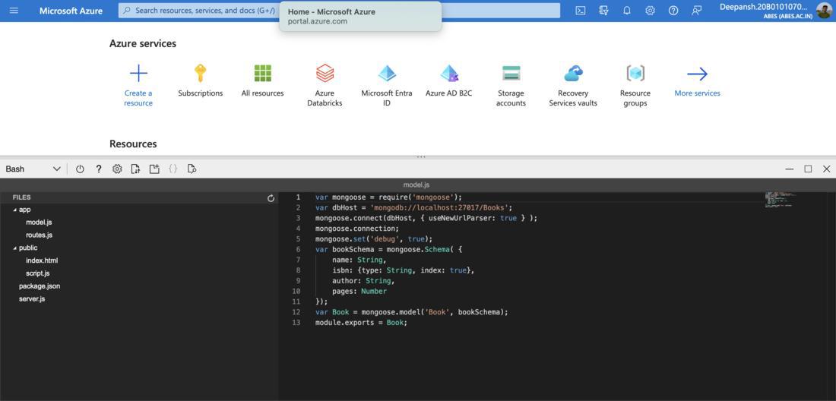Click the More services link text
Screen dimensions: 836x401
(697, 93)
